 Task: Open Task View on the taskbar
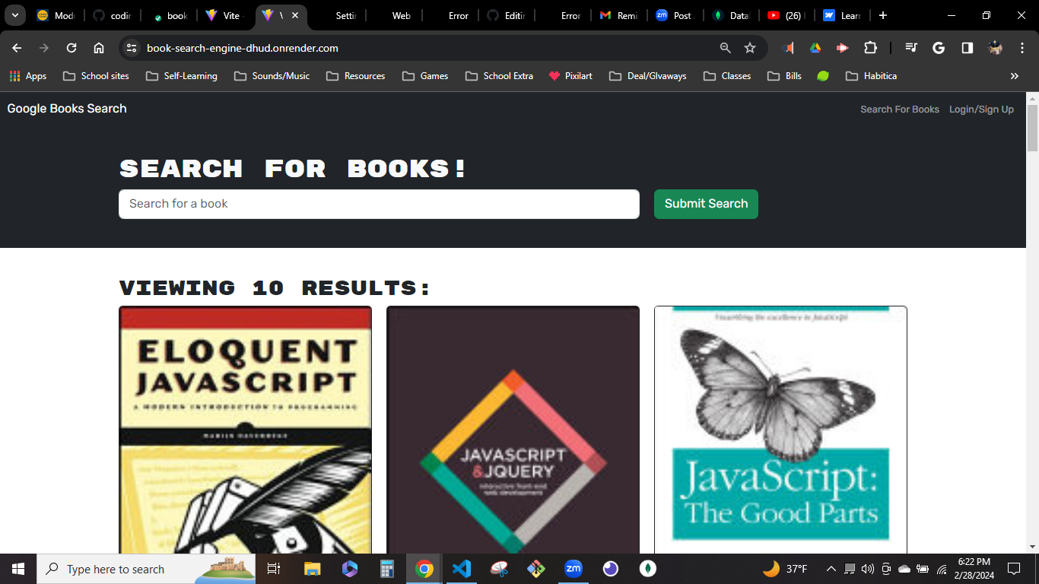(x=274, y=569)
